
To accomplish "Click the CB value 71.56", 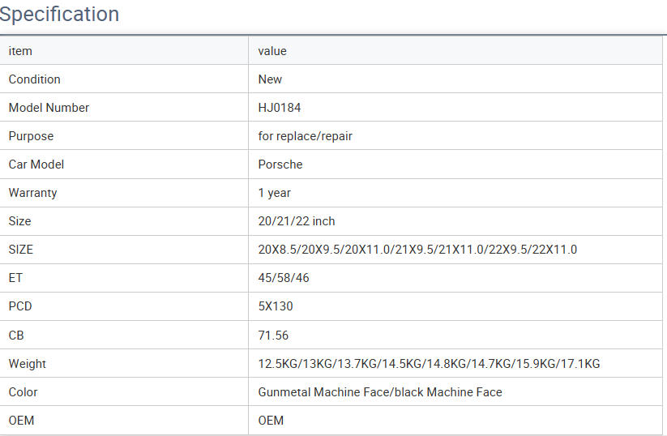I will point(273,335).
